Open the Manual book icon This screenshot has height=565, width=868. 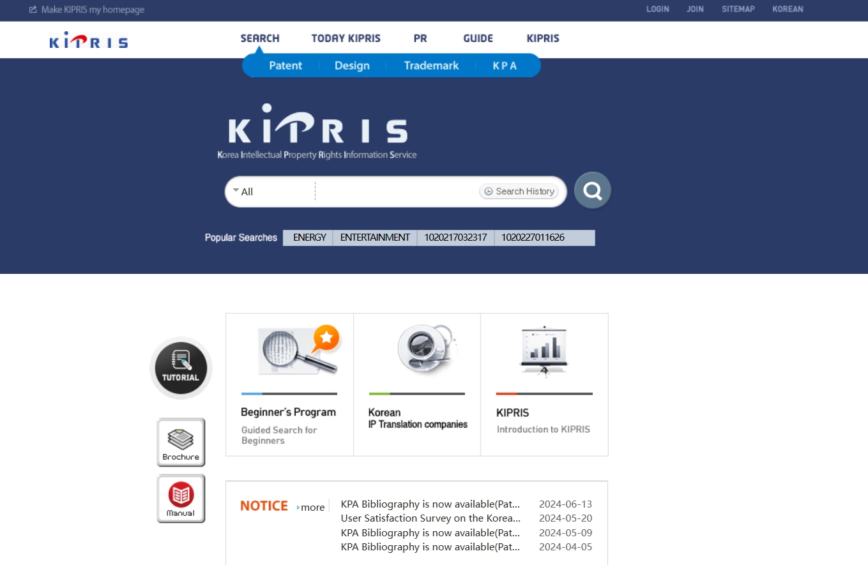click(x=181, y=499)
